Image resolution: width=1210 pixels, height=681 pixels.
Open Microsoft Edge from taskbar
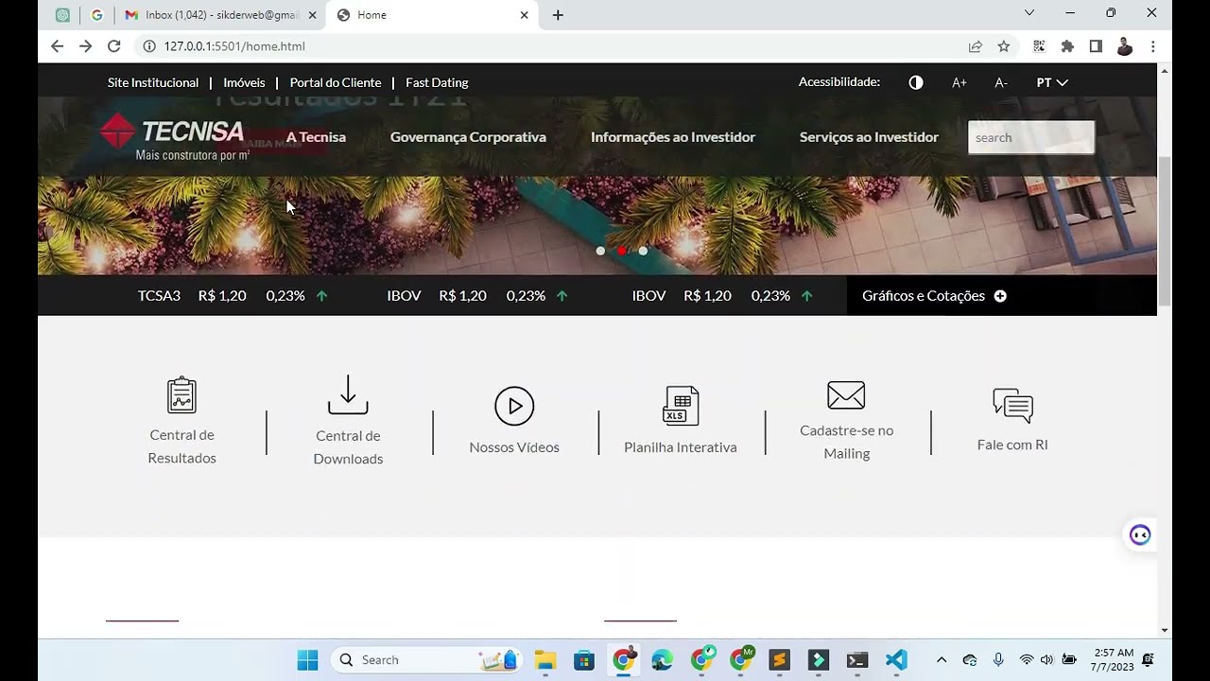pyautogui.click(x=662, y=660)
